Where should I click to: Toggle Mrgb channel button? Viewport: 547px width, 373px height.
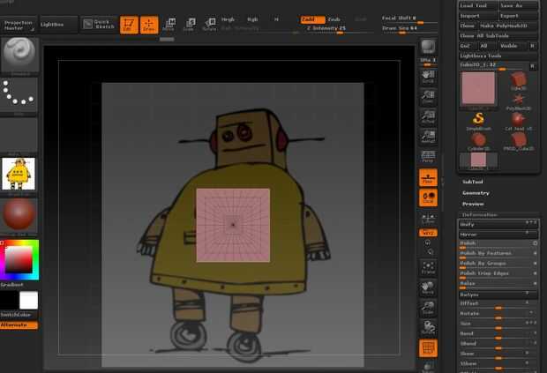(228, 19)
